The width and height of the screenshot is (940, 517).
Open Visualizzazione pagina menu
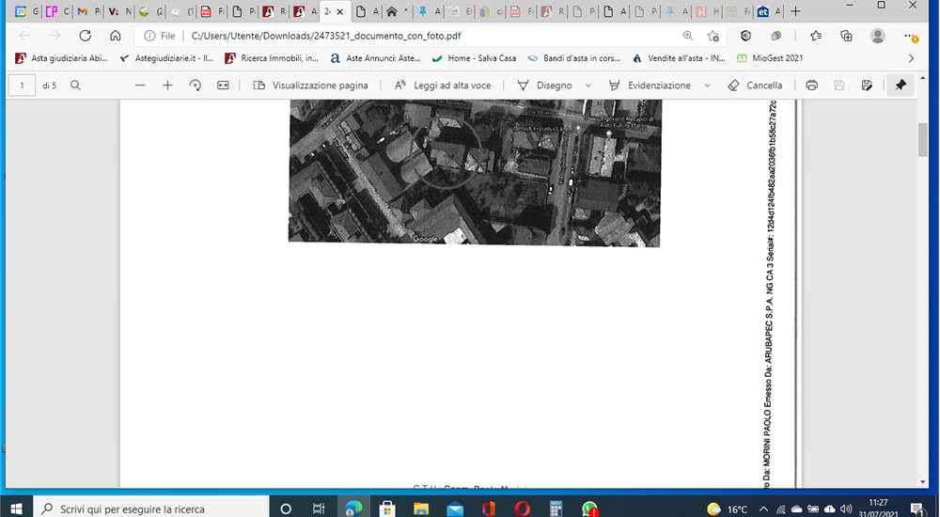pos(310,86)
